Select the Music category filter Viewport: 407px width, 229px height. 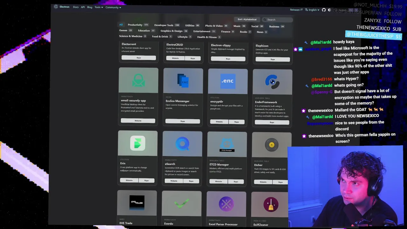[239, 26]
